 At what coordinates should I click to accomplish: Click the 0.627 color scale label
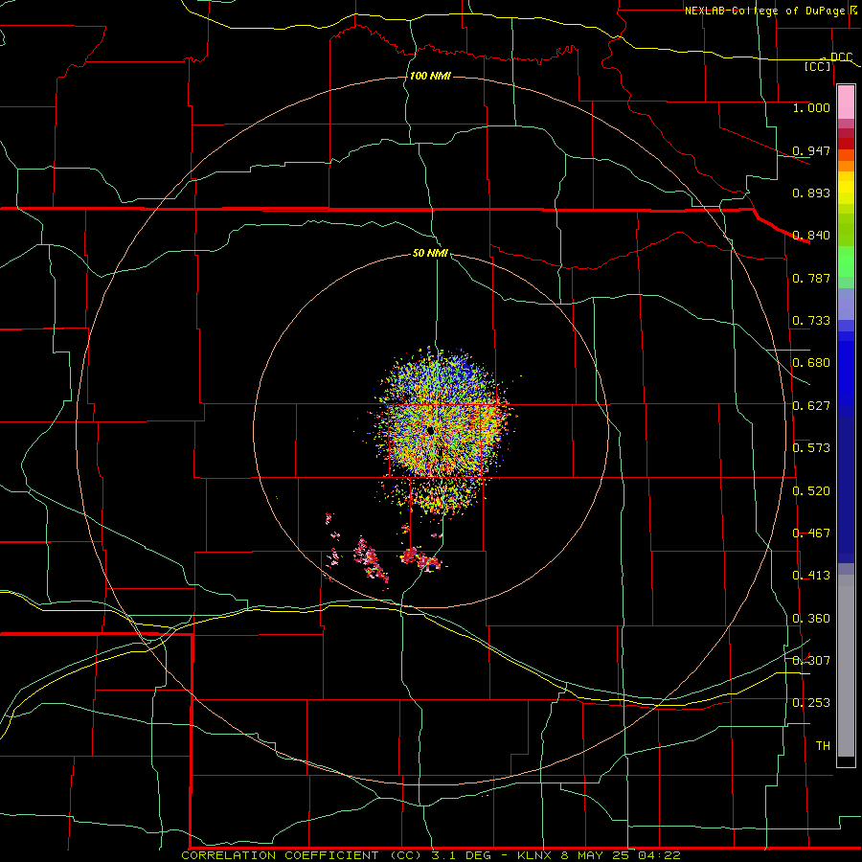click(811, 406)
